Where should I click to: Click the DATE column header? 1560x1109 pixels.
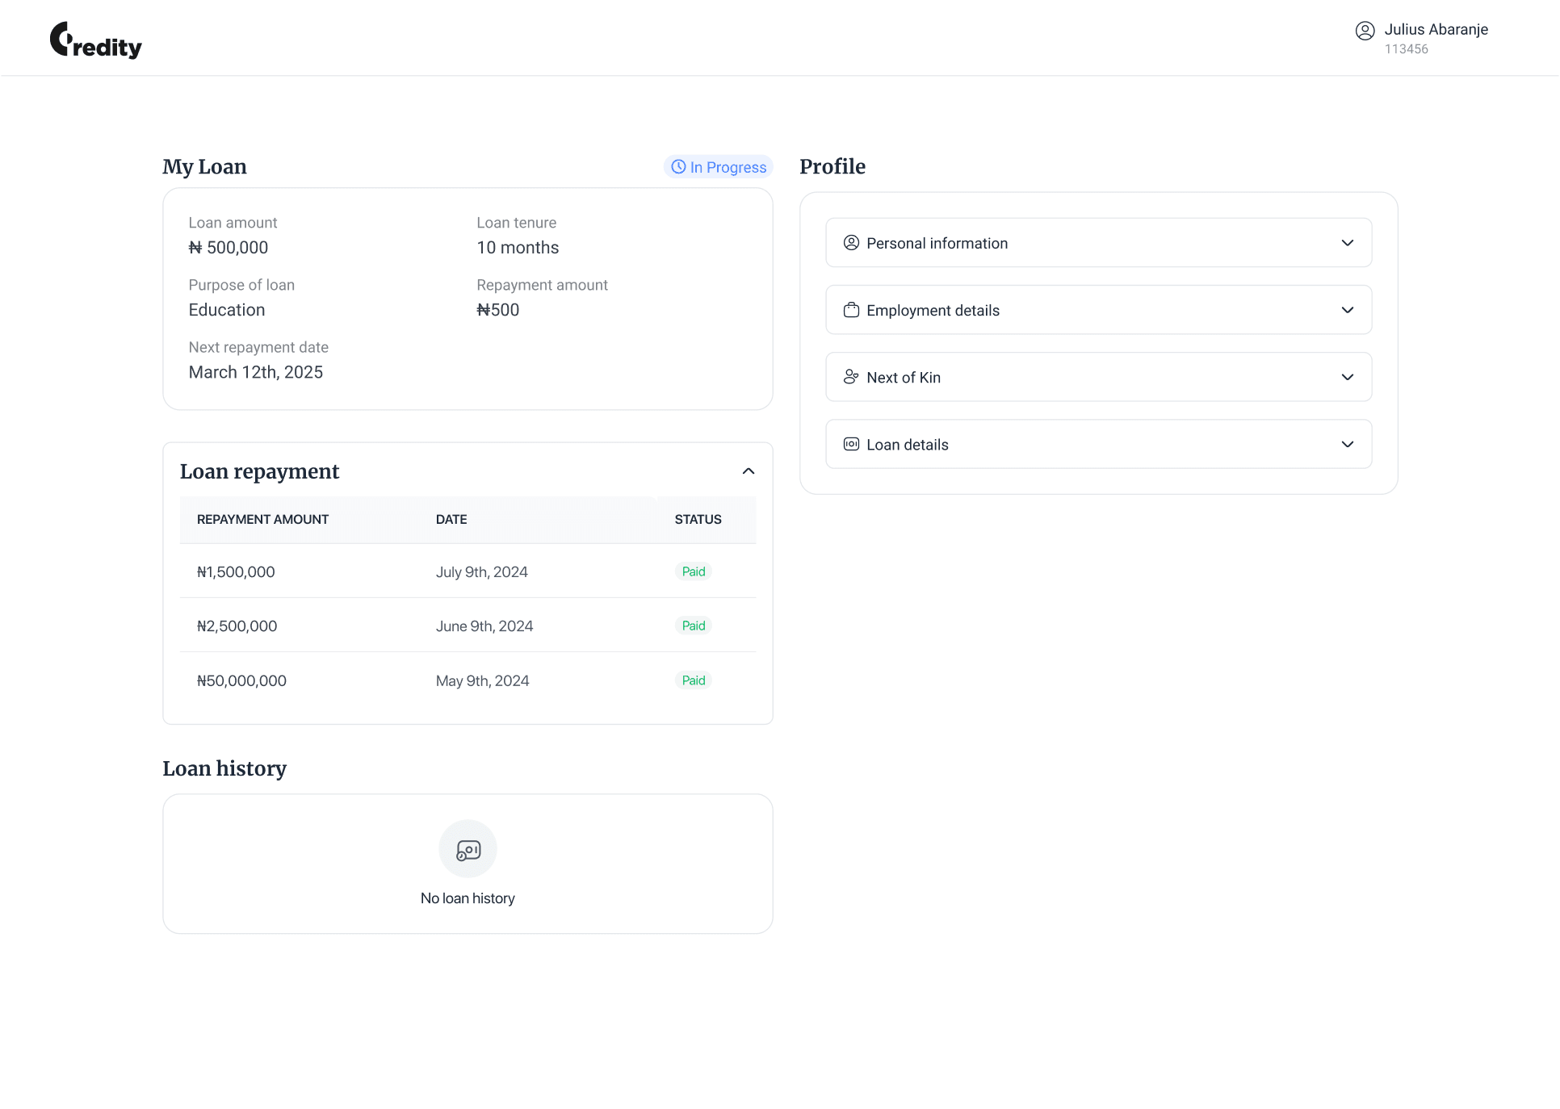[x=451, y=520]
